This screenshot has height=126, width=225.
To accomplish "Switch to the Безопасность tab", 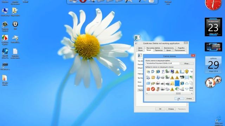I will [x=169, y=48].
